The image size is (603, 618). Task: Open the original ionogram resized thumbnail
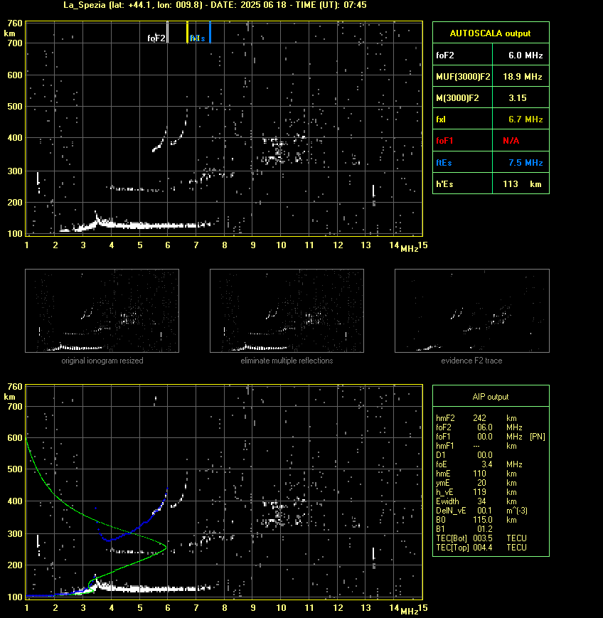(x=102, y=311)
